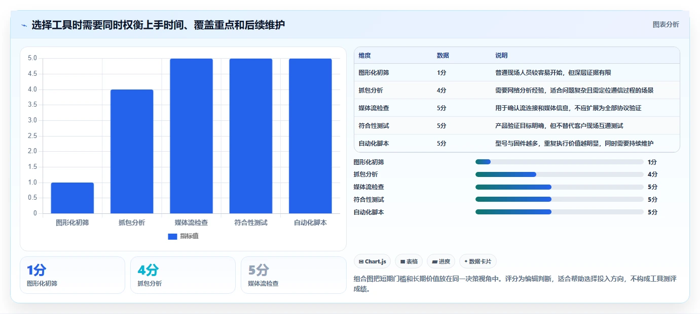This screenshot has width=700, height=314.
Task: Click the 4分 value in the table
Action: click(x=441, y=91)
